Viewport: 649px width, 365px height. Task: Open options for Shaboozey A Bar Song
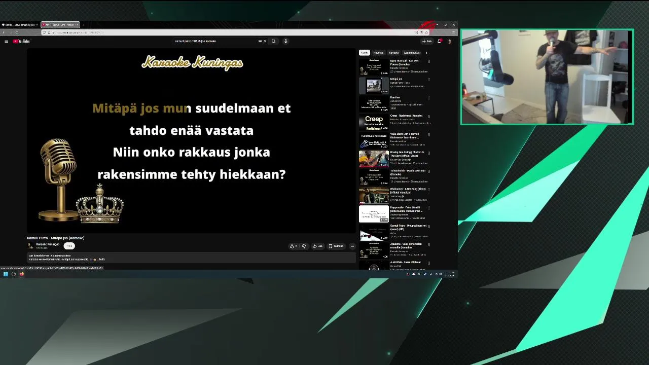pyautogui.click(x=429, y=190)
